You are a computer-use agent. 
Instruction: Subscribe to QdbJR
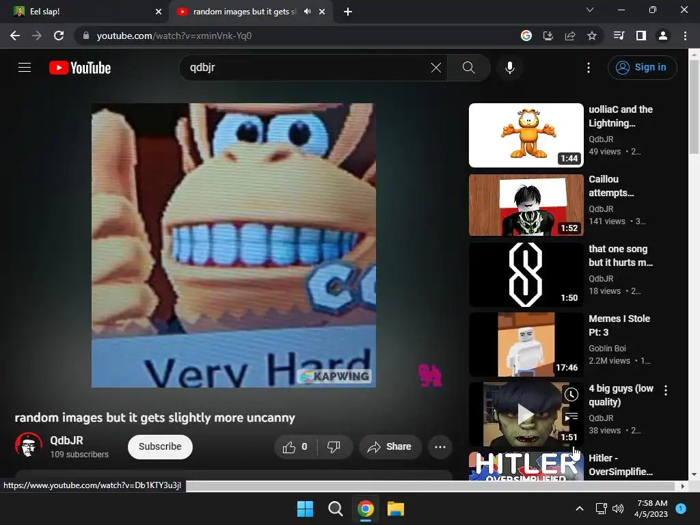[x=160, y=446]
